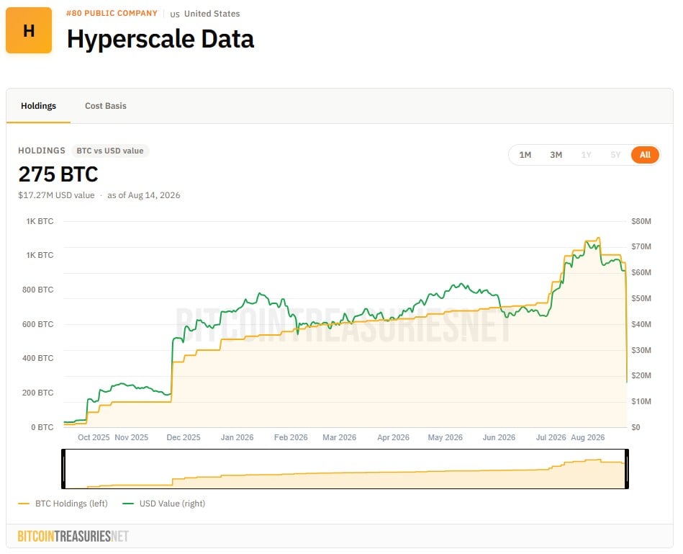Viewport: 683px width, 554px height.
Task: Click the left handle of range navigator
Action: coord(63,469)
